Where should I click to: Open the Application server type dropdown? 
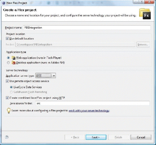45,76
